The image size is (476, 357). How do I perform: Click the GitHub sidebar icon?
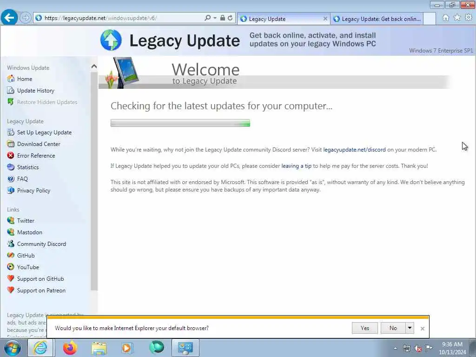point(11,256)
